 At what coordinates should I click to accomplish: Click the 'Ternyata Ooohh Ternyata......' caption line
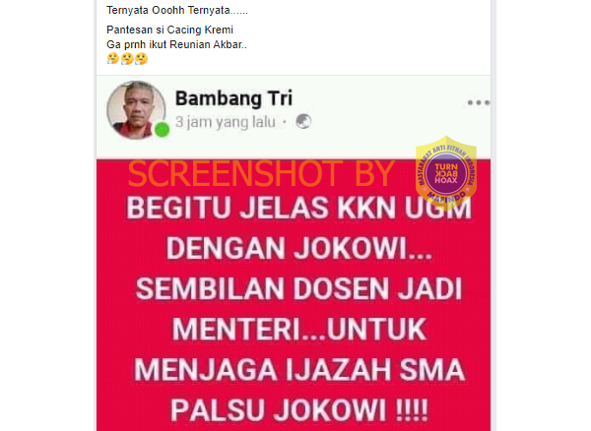click(x=177, y=10)
